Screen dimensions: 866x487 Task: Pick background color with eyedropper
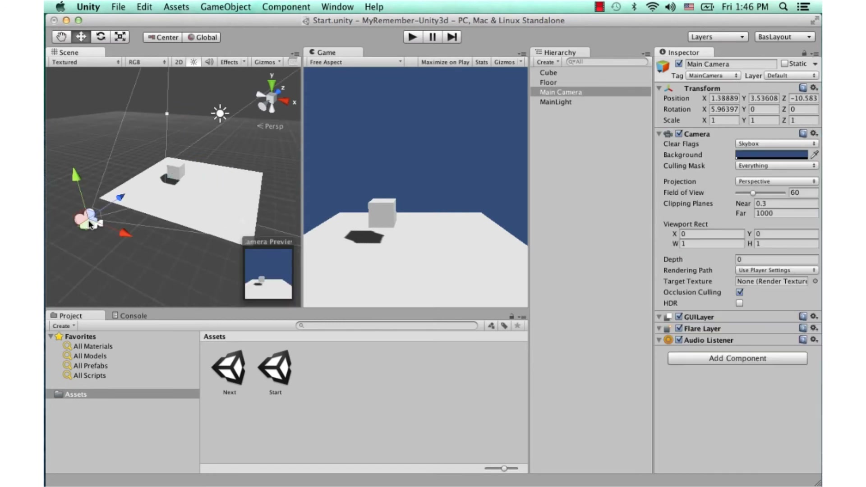click(x=814, y=155)
